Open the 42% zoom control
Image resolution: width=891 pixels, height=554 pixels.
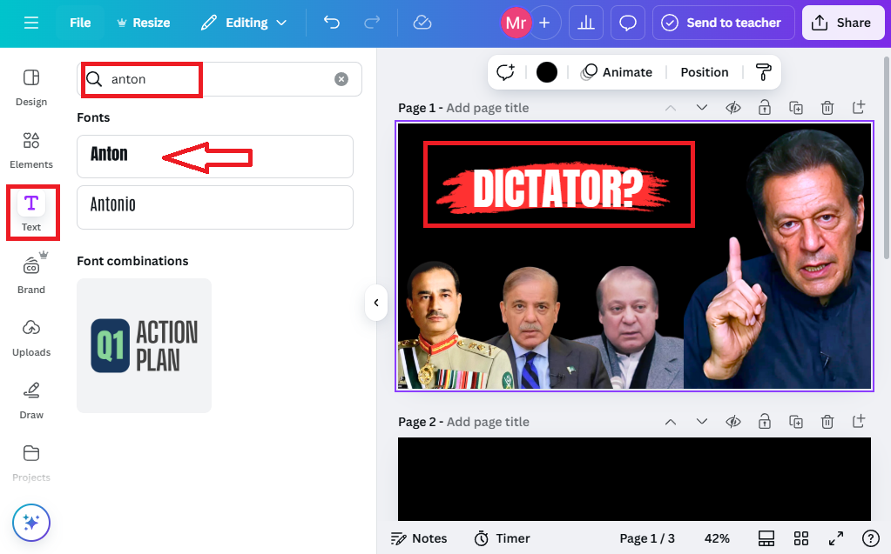click(x=717, y=538)
